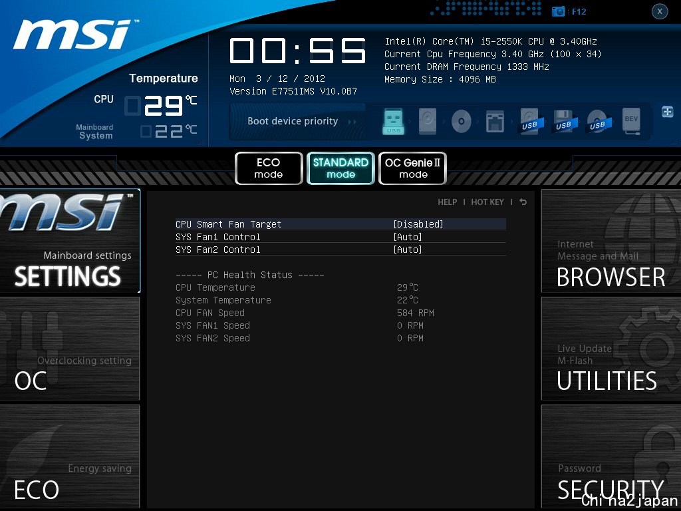Click the Version E7751IMS V10.0B7 text
The width and height of the screenshot is (681, 511).
point(293,91)
